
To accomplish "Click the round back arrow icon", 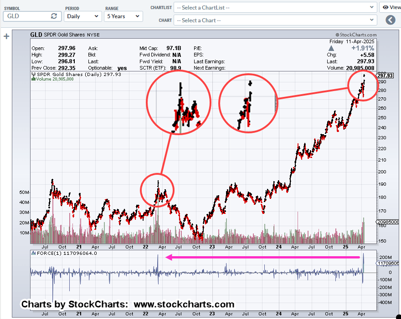I will pyautogui.click(x=390, y=20).
